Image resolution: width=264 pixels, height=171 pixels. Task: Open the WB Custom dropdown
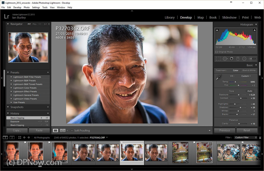pos(246,76)
